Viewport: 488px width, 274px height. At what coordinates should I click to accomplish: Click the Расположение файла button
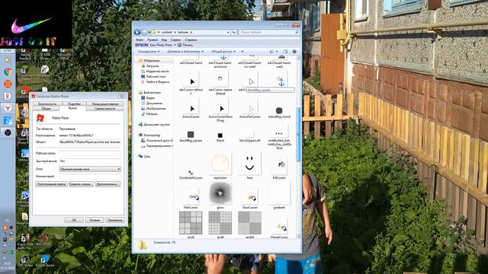[x=51, y=184]
